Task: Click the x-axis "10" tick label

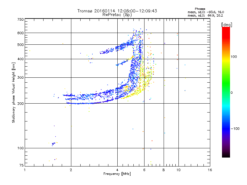Action: pos(178,170)
